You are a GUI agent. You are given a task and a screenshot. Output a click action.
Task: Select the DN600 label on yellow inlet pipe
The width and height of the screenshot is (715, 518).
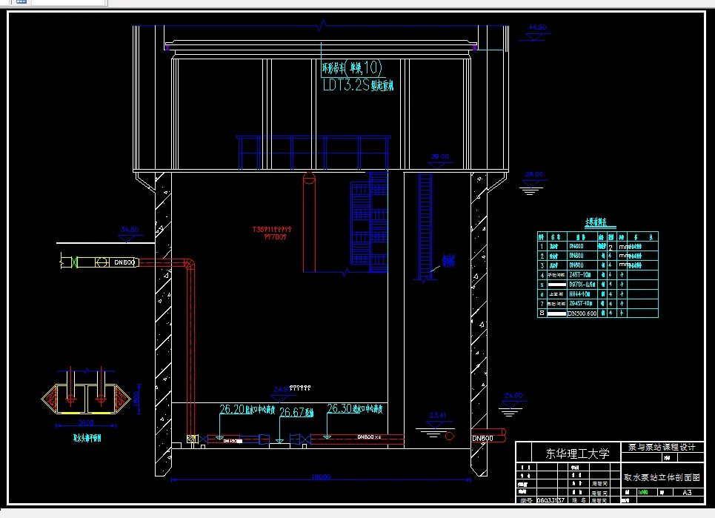click(124, 262)
